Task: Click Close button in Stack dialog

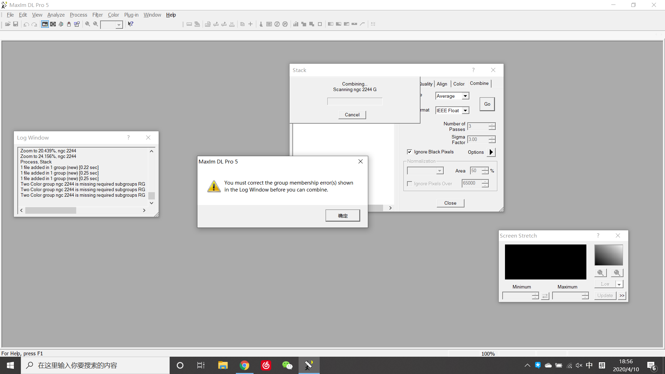Action: tap(450, 203)
